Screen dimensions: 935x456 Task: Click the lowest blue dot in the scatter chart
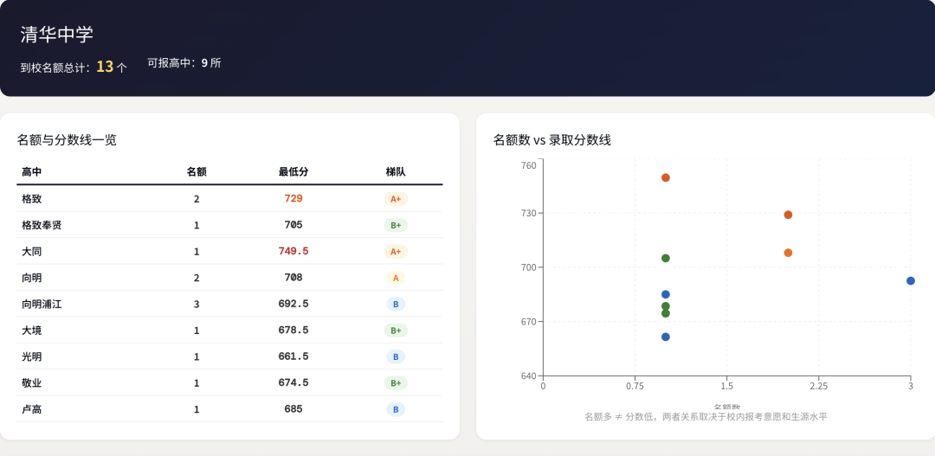[x=666, y=337]
